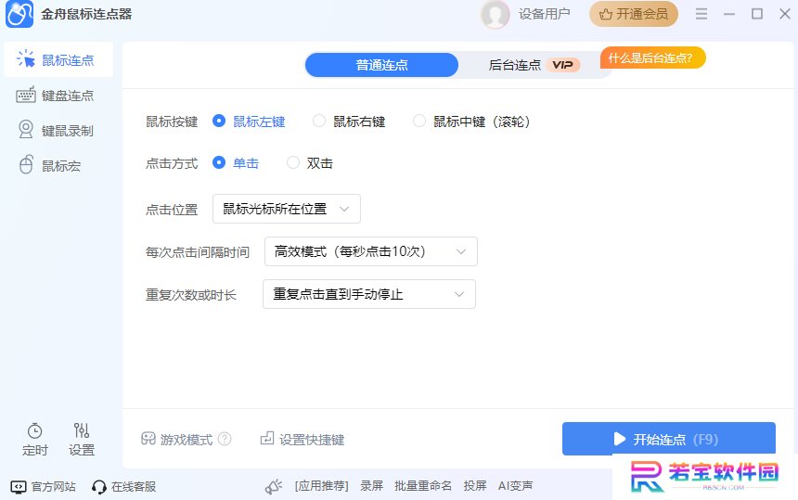Open the 投屏 recommended app link
The image size is (798, 500).
(475, 486)
